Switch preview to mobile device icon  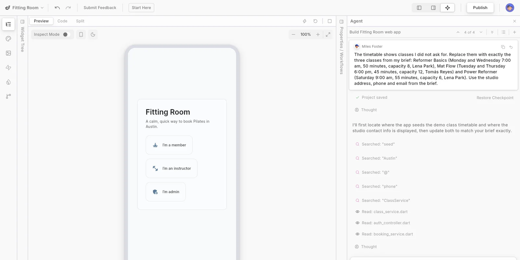[x=81, y=34]
